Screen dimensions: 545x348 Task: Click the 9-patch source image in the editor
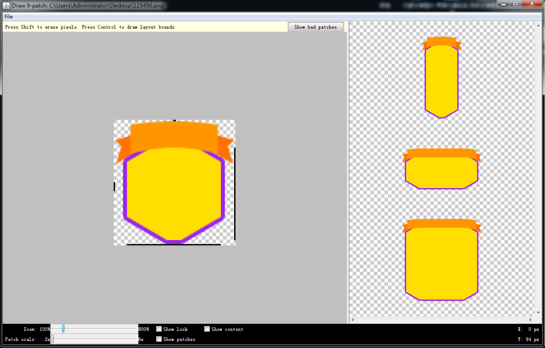click(175, 183)
